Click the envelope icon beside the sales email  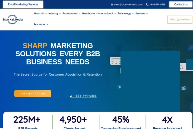[x=112, y=5]
